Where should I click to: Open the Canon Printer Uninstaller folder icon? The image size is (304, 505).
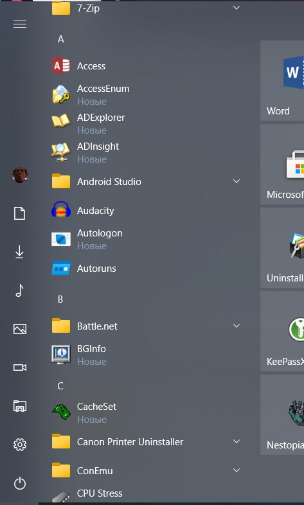click(x=61, y=441)
